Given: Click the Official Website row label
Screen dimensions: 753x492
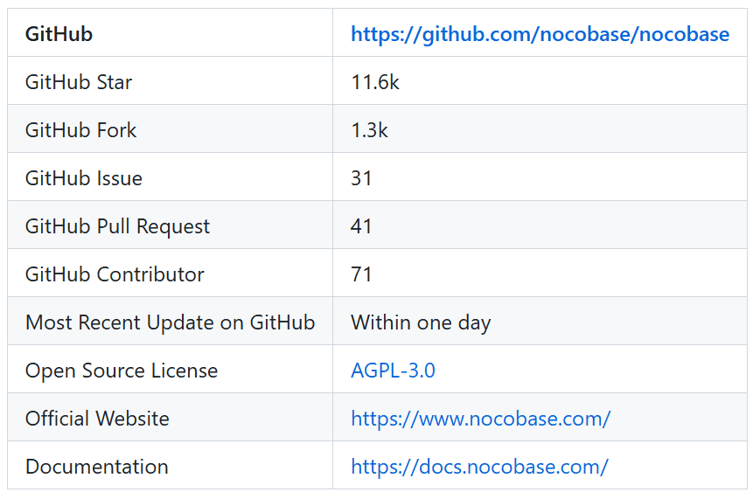Looking at the screenshot, I should (97, 418).
